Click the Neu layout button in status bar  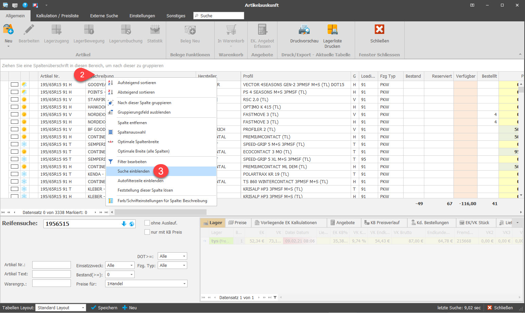tap(130, 308)
